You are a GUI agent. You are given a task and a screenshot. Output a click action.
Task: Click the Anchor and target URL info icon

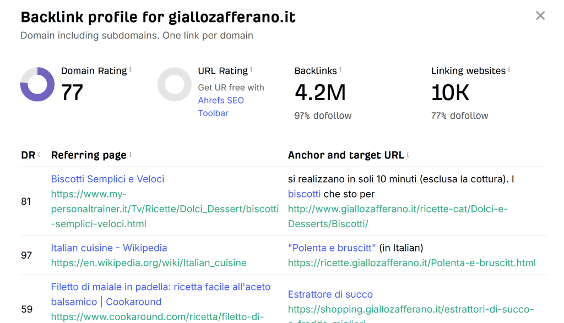[x=408, y=154]
